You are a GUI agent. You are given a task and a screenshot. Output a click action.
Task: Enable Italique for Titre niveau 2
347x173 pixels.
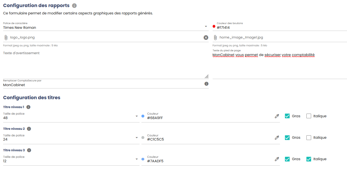[x=309, y=137]
